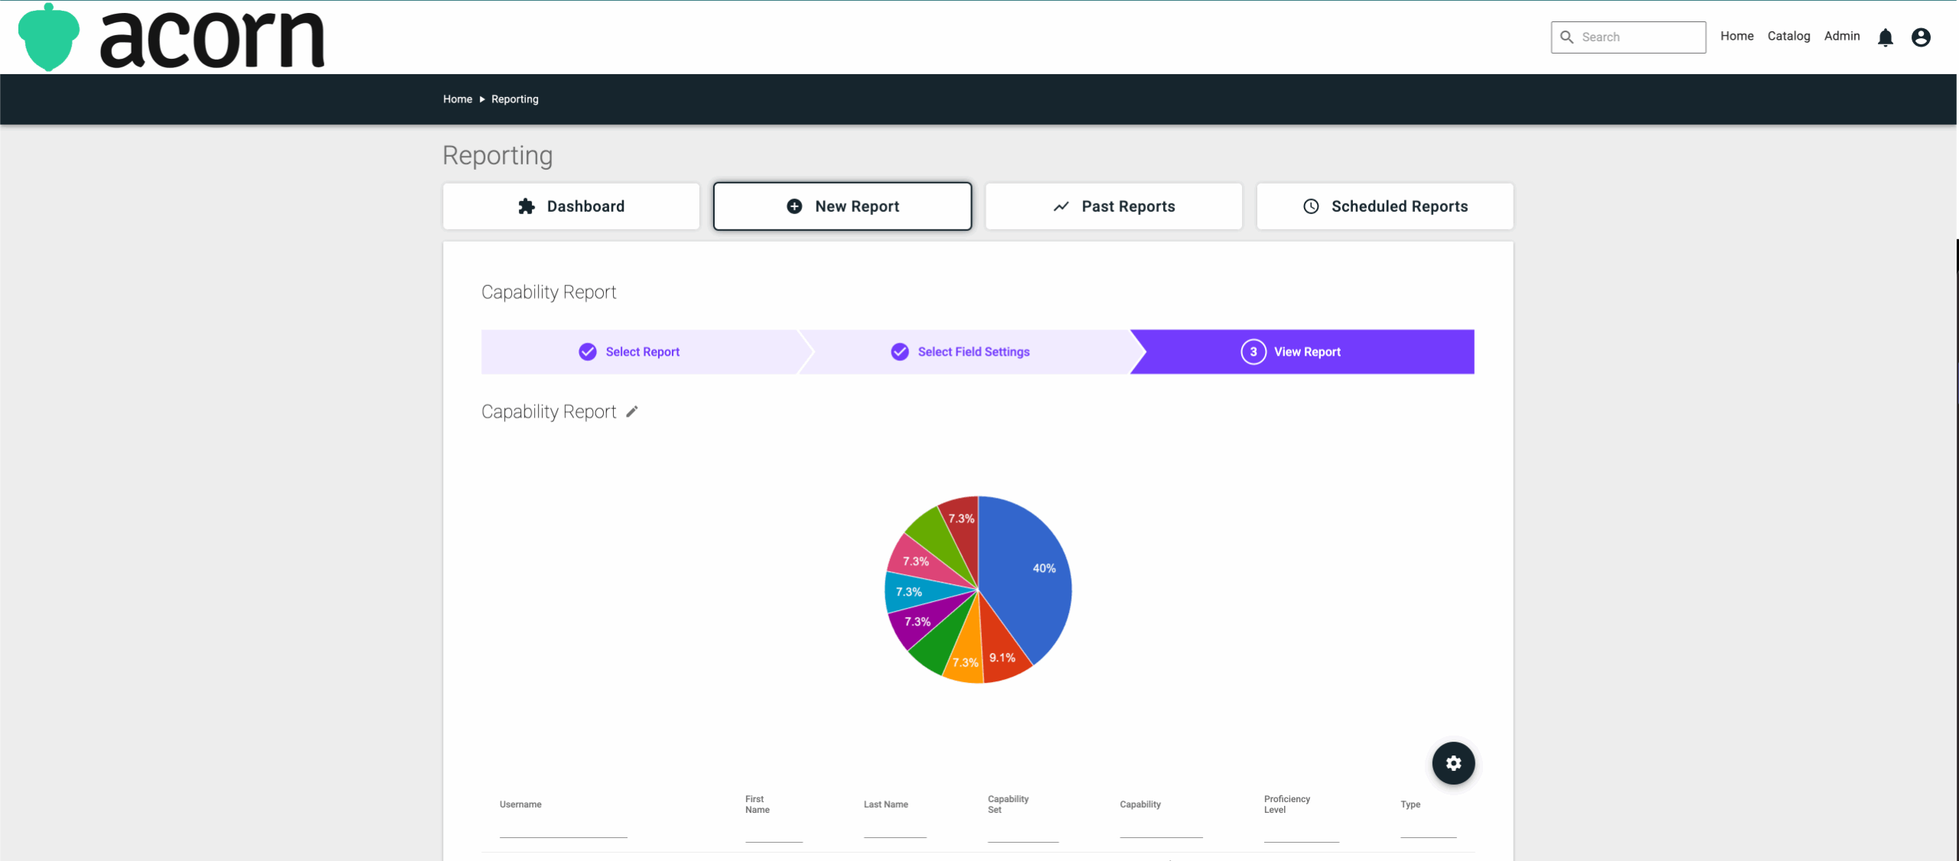Click the Username filter field
The image size is (1959, 861).
click(562, 828)
